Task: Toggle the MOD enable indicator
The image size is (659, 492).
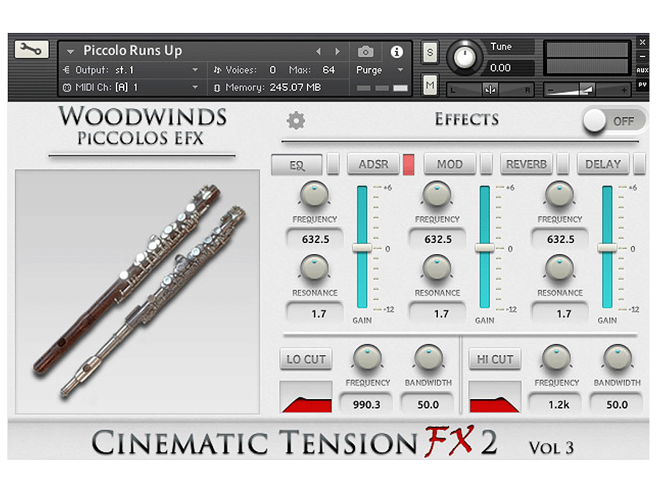Action: click(x=486, y=164)
